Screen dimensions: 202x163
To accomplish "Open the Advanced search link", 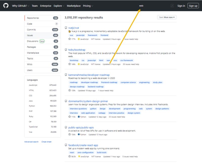I will click(x=31, y=142).
